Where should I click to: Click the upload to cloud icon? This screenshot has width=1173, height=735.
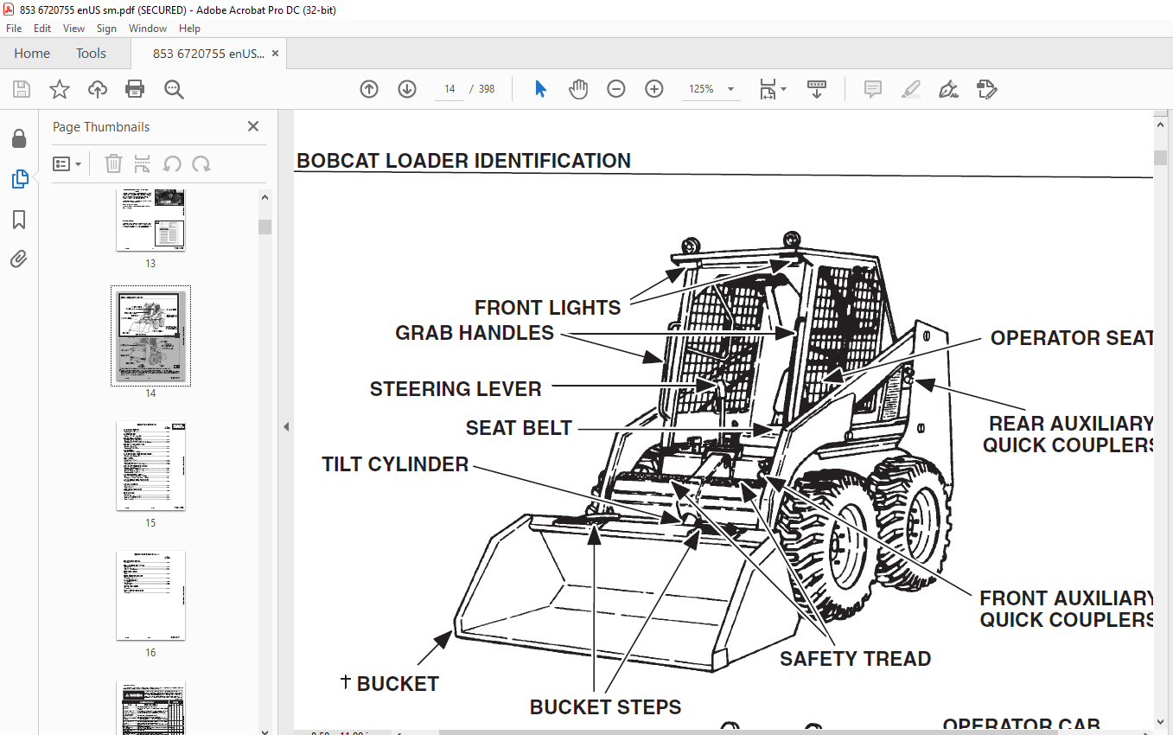[x=98, y=89]
